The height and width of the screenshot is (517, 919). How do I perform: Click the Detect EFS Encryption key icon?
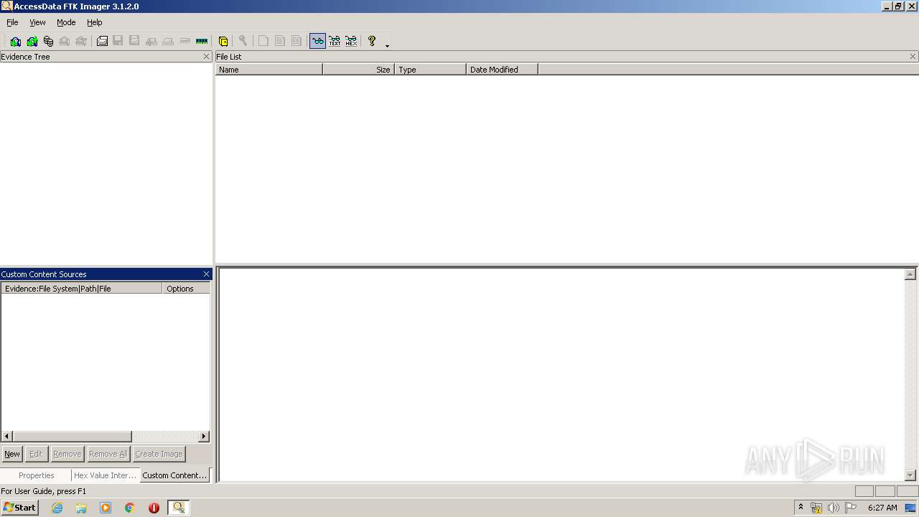243,41
